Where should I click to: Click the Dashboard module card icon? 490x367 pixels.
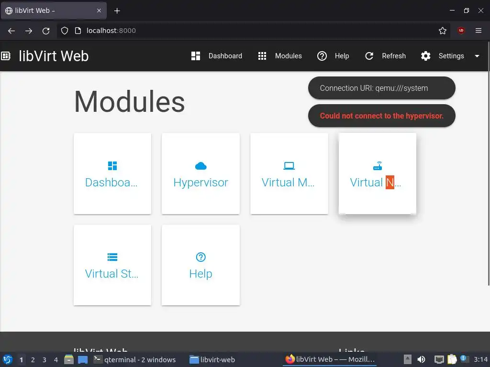tap(112, 166)
